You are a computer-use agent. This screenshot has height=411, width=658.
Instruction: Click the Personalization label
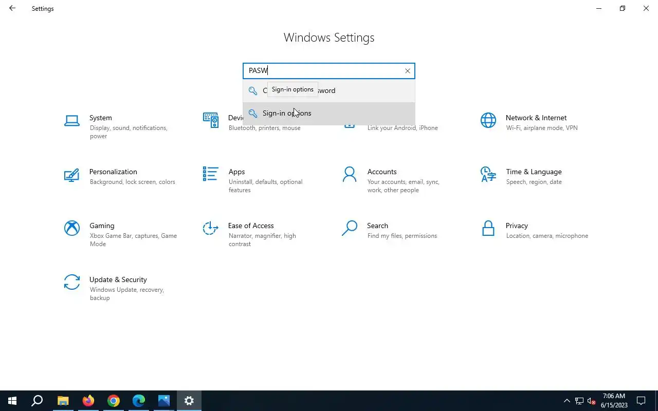coord(113,172)
